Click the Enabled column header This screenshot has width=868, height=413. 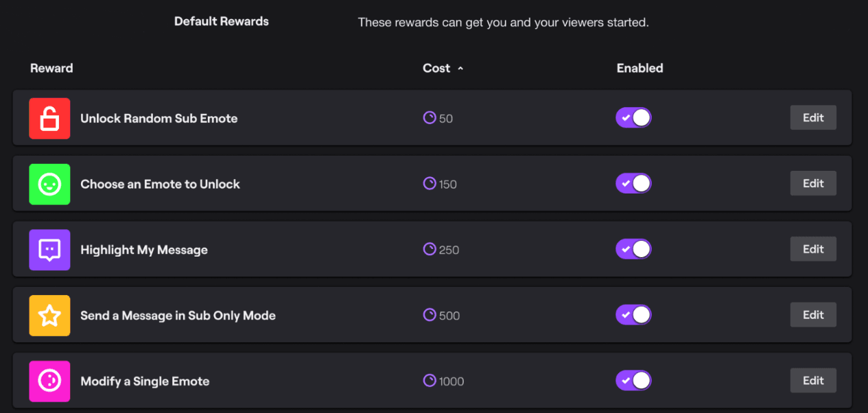[640, 69]
